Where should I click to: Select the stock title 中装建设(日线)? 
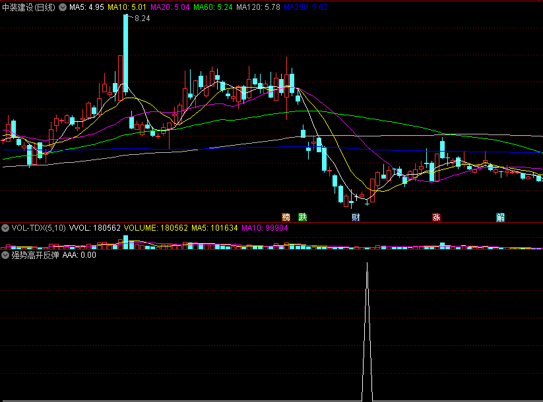pyautogui.click(x=29, y=7)
